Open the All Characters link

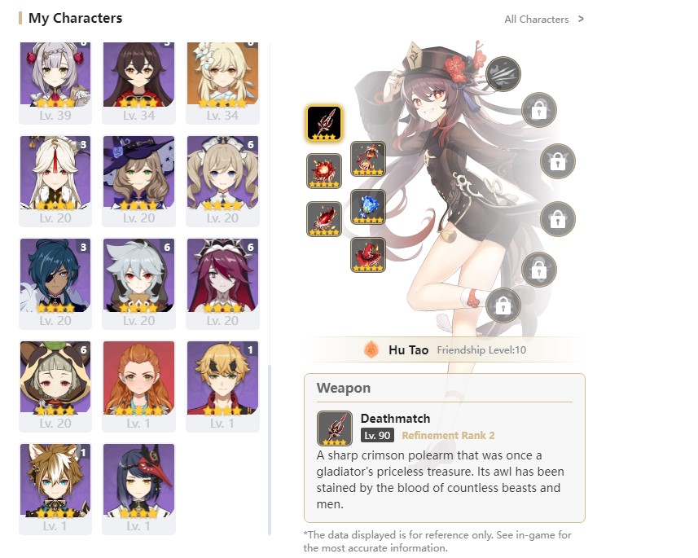537,20
